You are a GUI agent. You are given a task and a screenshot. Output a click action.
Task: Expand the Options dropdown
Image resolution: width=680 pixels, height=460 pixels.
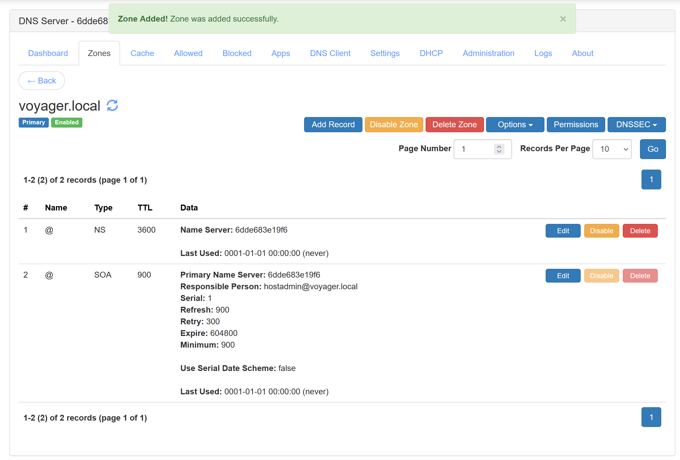tap(515, 125)
